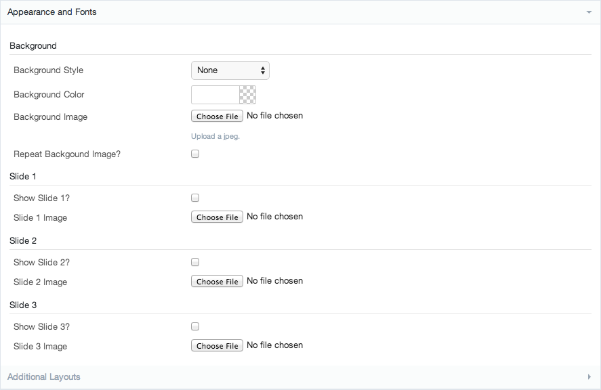The image size is (601, 390).
Task: Click the 'Slide 1' section heading
Action: (22, 177)
